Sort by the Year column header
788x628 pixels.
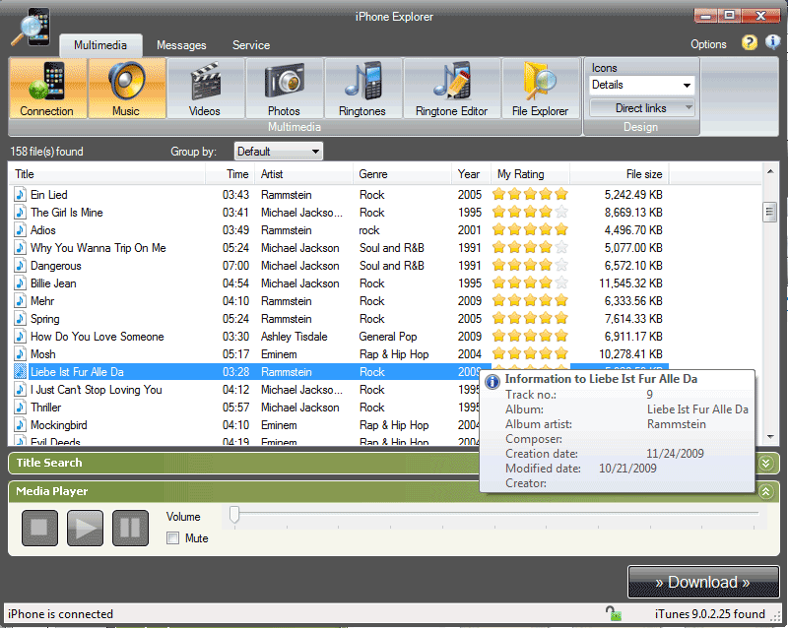pyautogui.click(x=472, y=174)
